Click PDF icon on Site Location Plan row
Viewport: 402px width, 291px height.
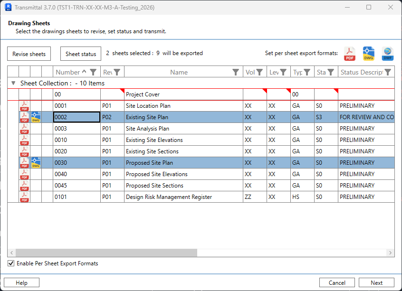click(x=24, y=106)
